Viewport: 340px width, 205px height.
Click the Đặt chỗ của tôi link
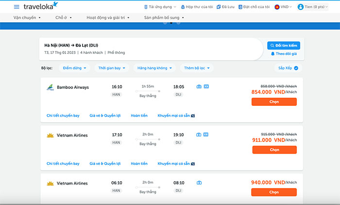[254, 7]
